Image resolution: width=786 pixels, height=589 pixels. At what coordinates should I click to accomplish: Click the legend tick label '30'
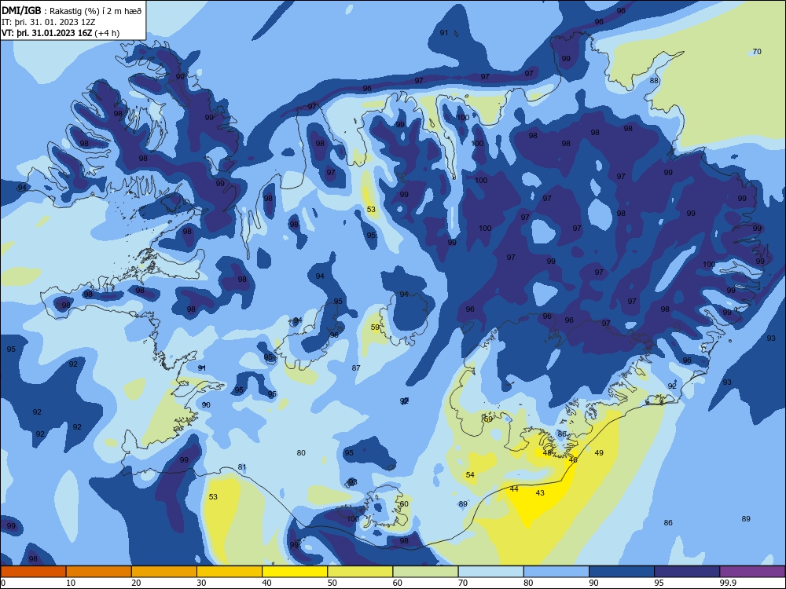tap(201, 583)
